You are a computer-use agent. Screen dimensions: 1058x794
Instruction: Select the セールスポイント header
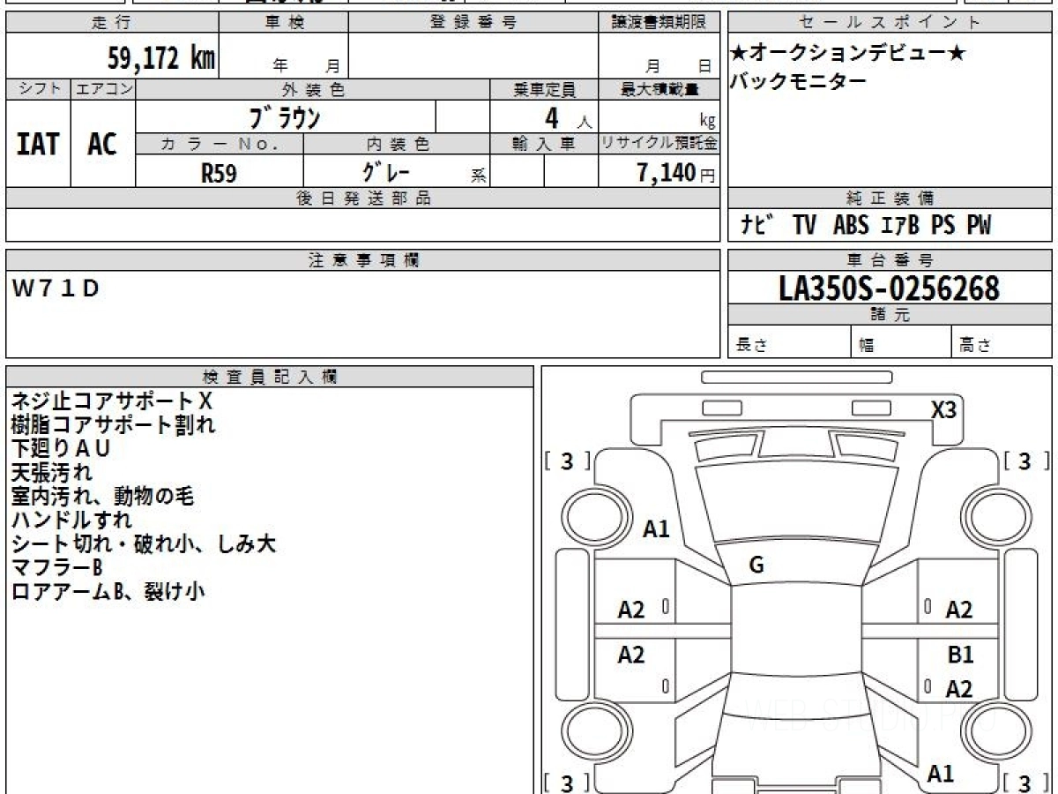pos(890,23)
